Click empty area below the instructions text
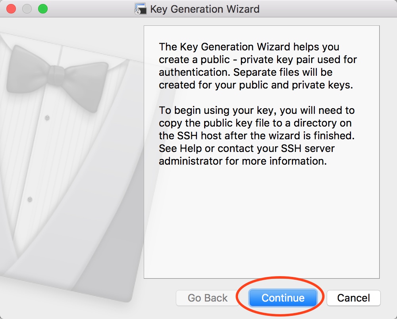Viewport: 397px width, 319px height. (x=262, y=223)
